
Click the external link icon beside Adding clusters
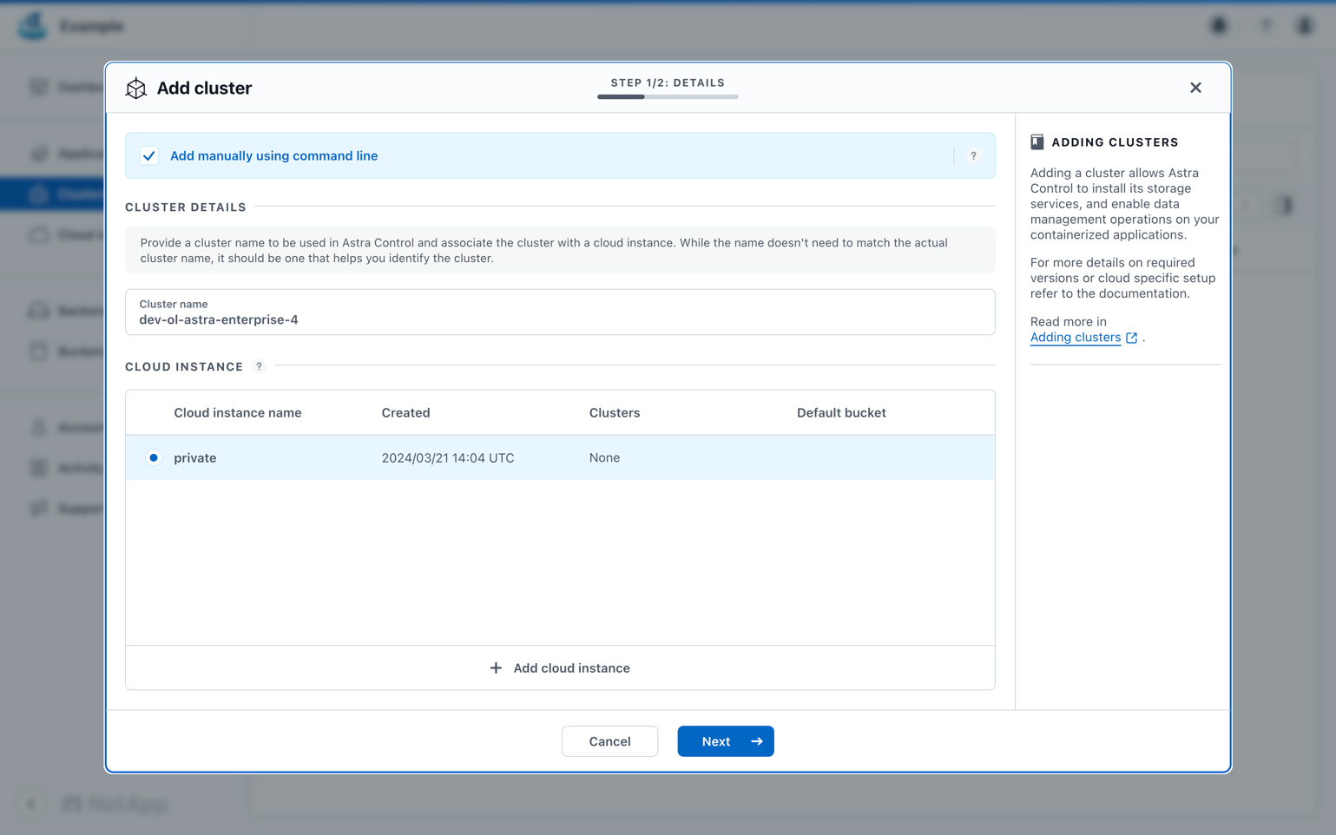1132,339
